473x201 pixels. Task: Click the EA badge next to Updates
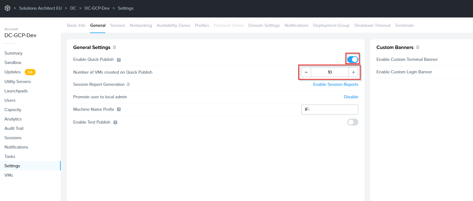(x=30, y=72)
